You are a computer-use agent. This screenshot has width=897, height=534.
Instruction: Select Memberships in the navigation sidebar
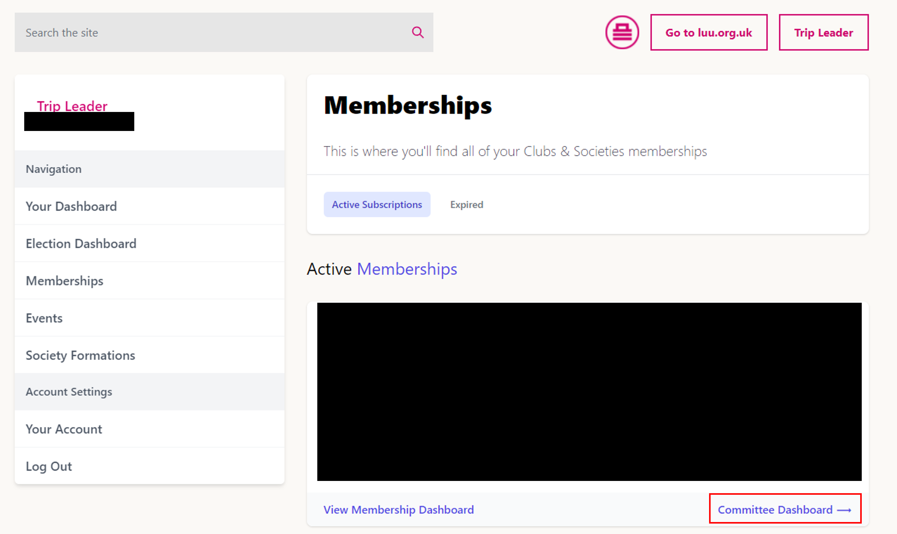pyautogui.click(x=64, y=281)
